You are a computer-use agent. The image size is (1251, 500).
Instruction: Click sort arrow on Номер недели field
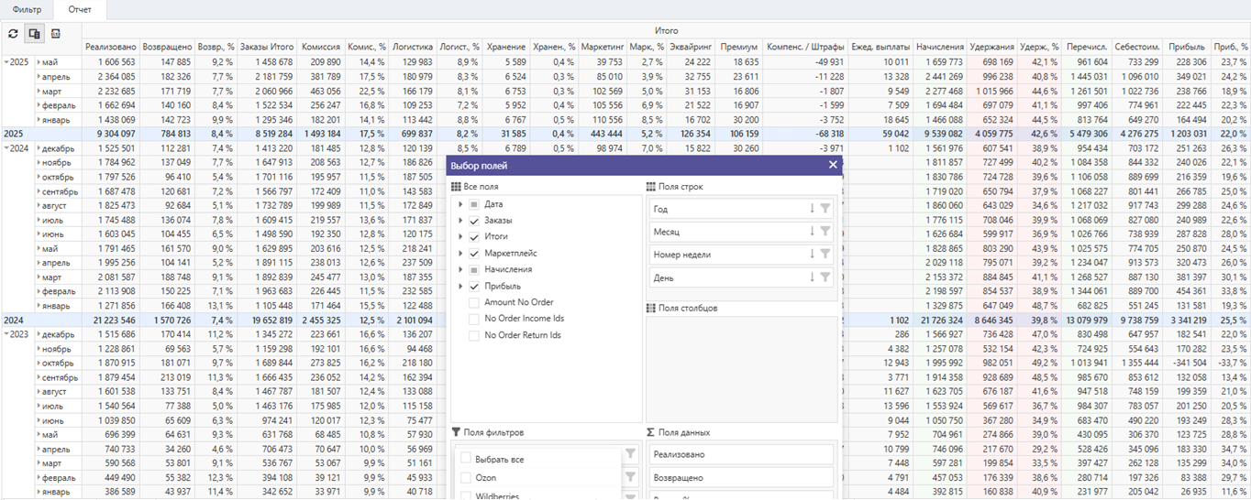coord(812,255)
